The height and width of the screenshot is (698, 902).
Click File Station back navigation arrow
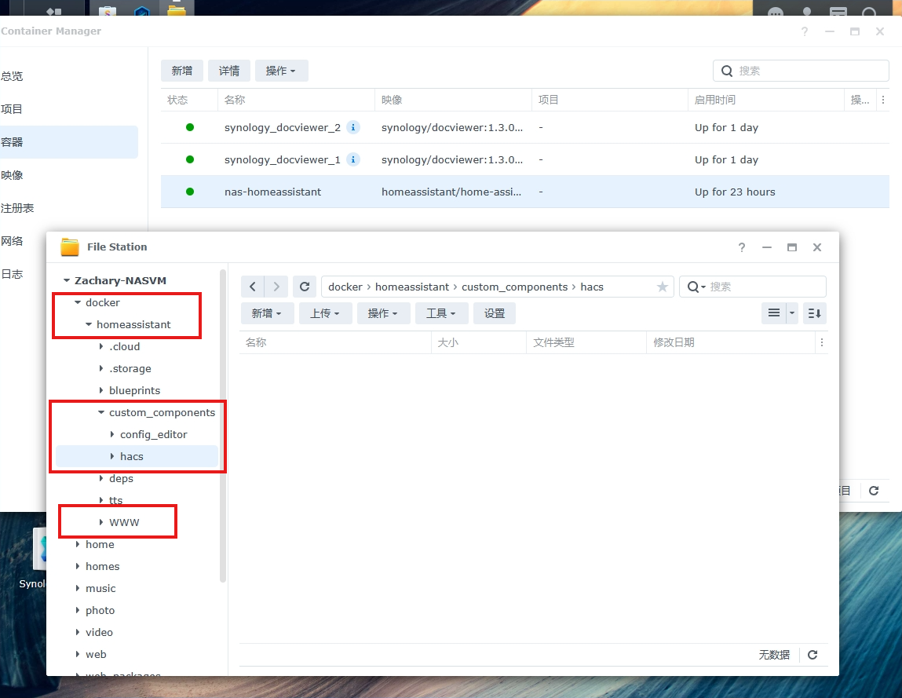(x=253, y=287)
